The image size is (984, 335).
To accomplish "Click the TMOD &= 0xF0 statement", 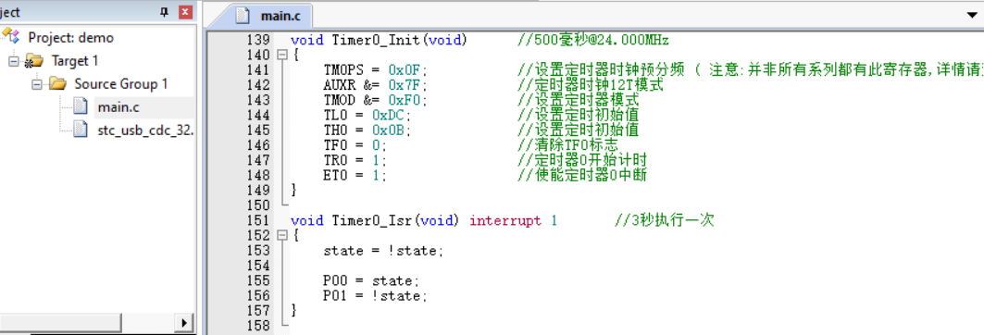I will [375, 100].
